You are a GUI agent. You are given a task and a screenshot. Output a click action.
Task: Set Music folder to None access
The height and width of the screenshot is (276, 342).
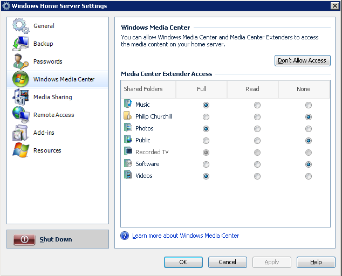[x=309, y=105]
